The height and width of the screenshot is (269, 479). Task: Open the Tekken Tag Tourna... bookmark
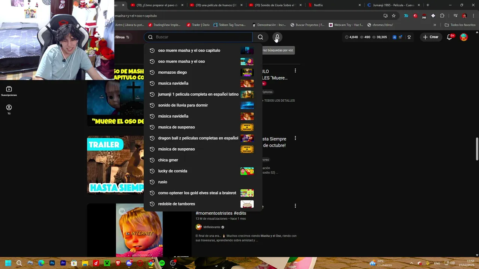point(229,25)
